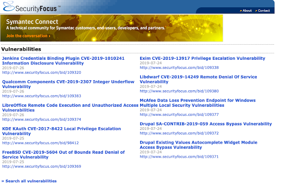Image resolution: width=293 pixels, height=186 pixels.
Task: Open the bid/109380 URL link
Action: (179, 91)
